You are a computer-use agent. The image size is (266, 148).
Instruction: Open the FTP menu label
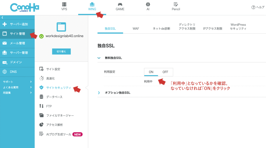49,106
